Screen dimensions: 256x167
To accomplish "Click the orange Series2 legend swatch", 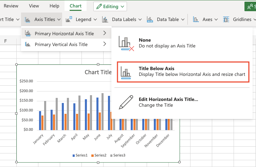I will coord(92,155).
